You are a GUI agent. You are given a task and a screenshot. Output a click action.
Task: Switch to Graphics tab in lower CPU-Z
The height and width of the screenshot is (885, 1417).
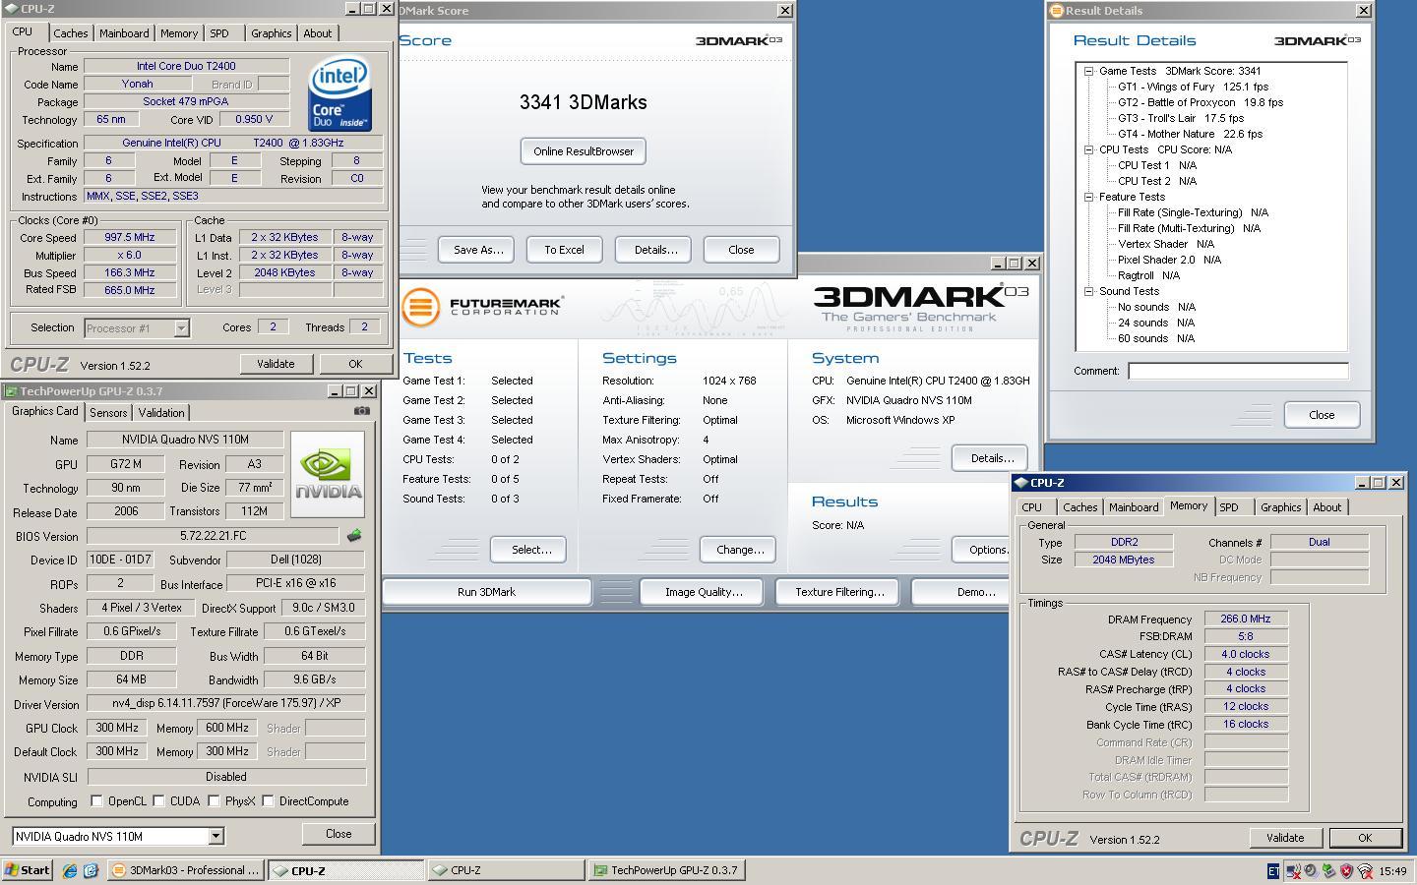(x=1280, y=507)
